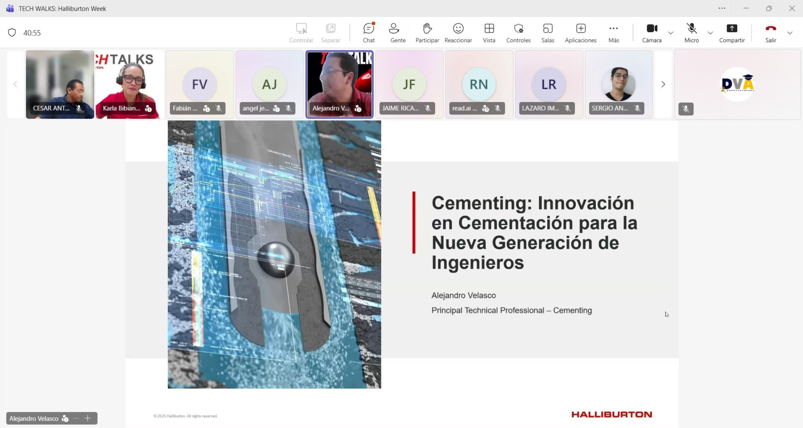The image size is (803, 428).
Task: Expand microphone options dropdown arrow
Action: coord(710,33)
